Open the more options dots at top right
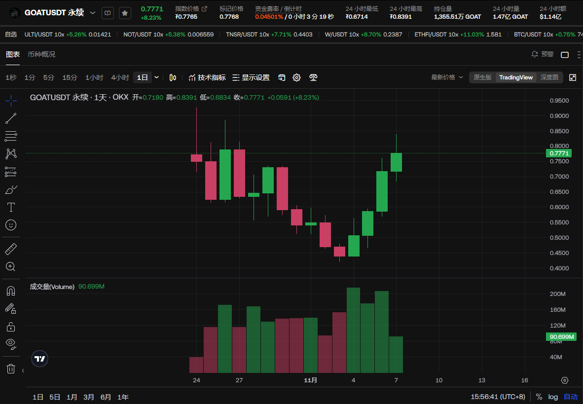This screenshot has width=583, height=404. tap(579, 55)
